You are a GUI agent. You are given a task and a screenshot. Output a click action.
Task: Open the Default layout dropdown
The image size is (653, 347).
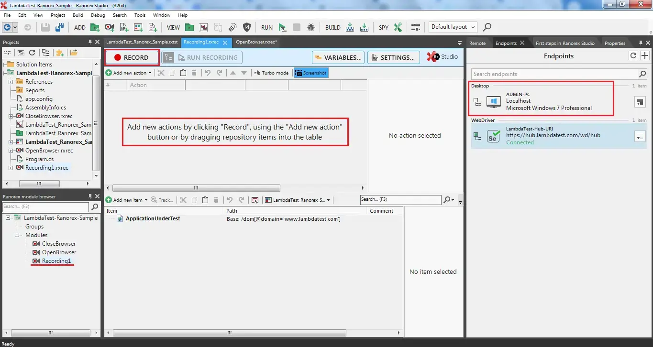[453, 27]
